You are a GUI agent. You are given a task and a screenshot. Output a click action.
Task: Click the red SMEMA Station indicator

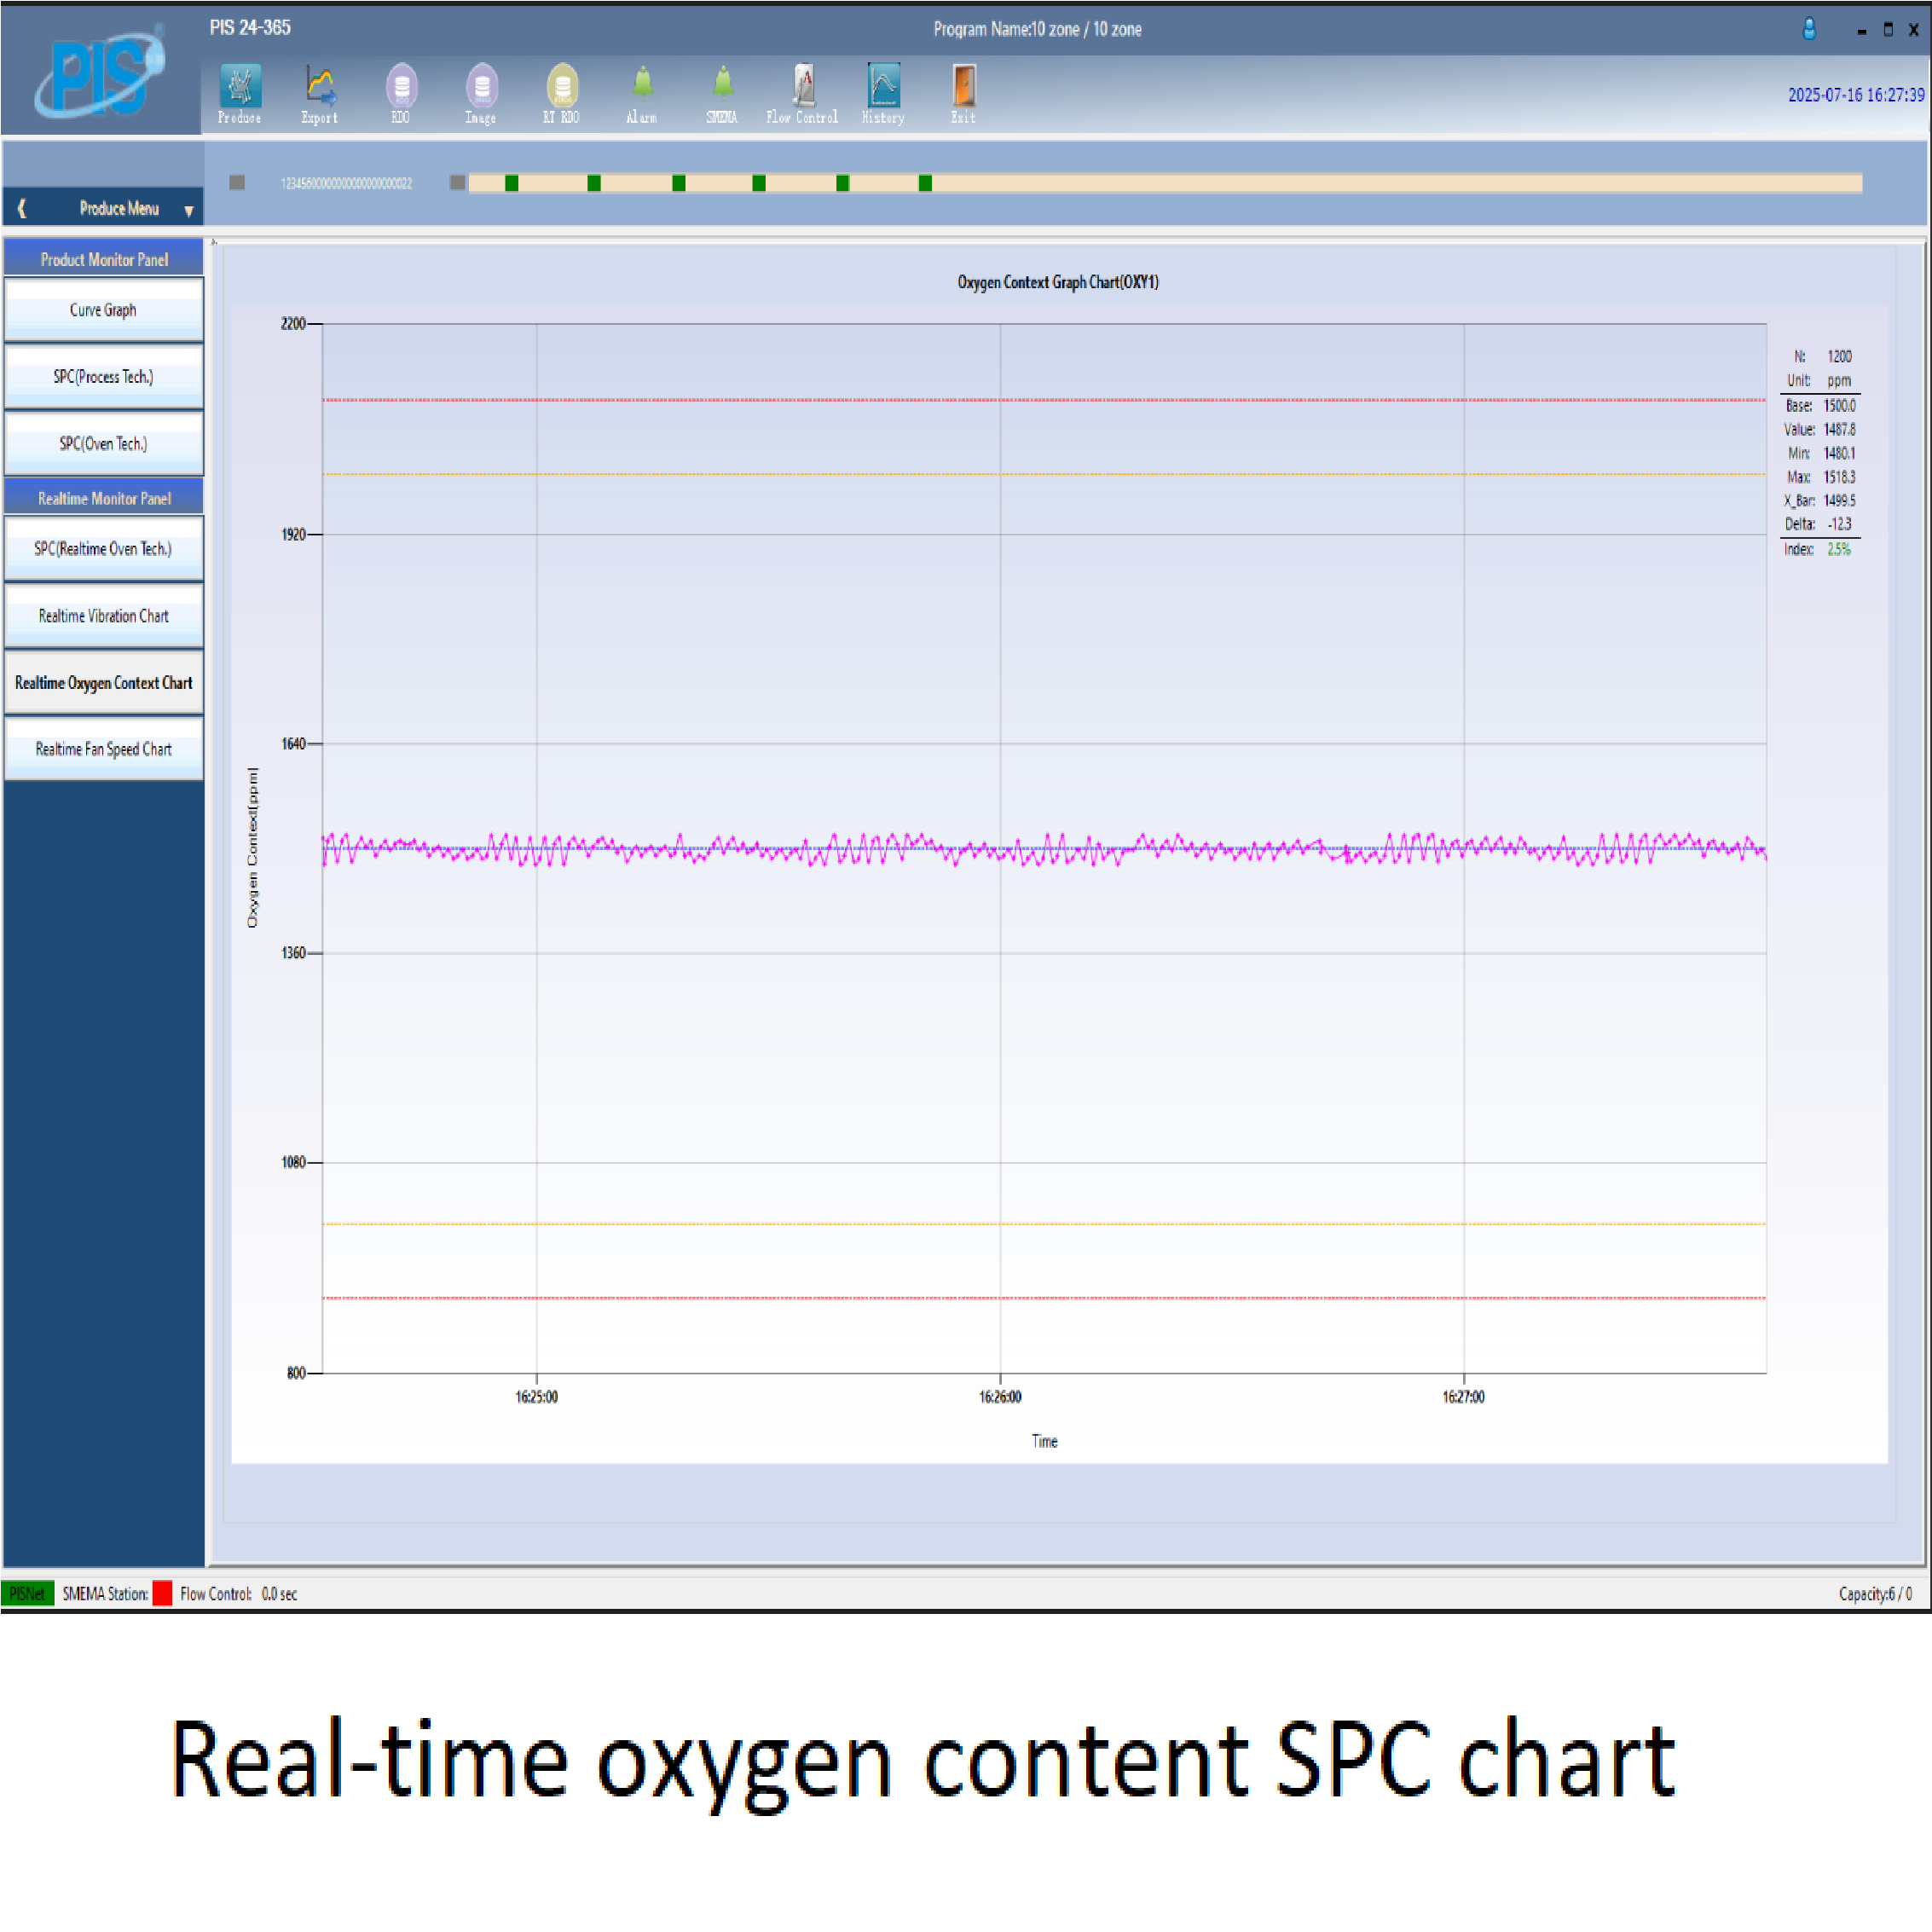pyautogui.click(x=162, y=1593)
